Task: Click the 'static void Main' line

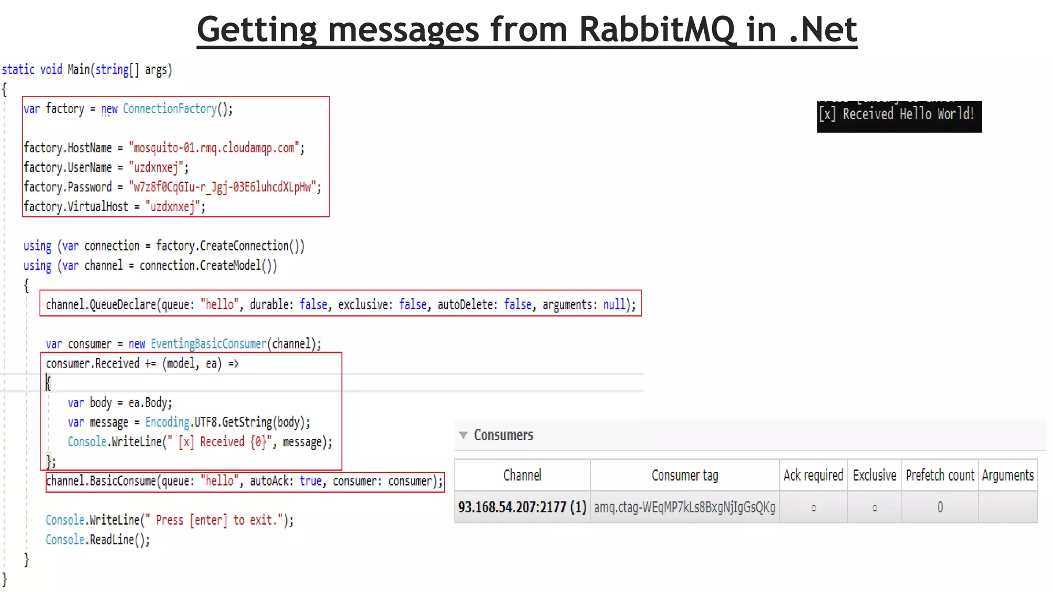Action: pos(87,69)
